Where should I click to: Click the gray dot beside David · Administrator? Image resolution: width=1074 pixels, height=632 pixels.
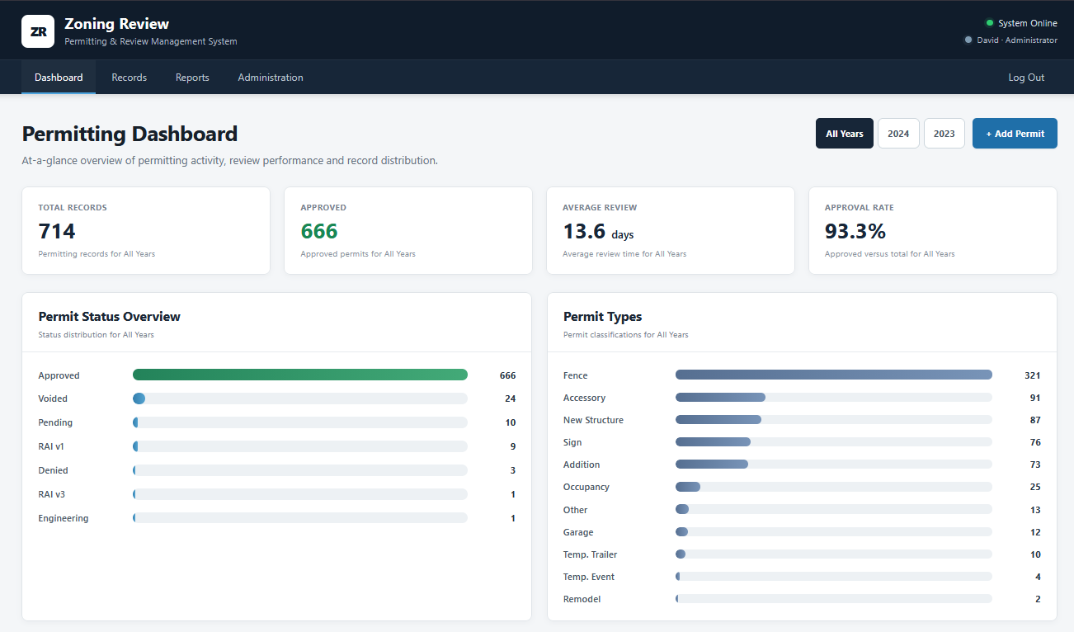click(x=968, y=40)
